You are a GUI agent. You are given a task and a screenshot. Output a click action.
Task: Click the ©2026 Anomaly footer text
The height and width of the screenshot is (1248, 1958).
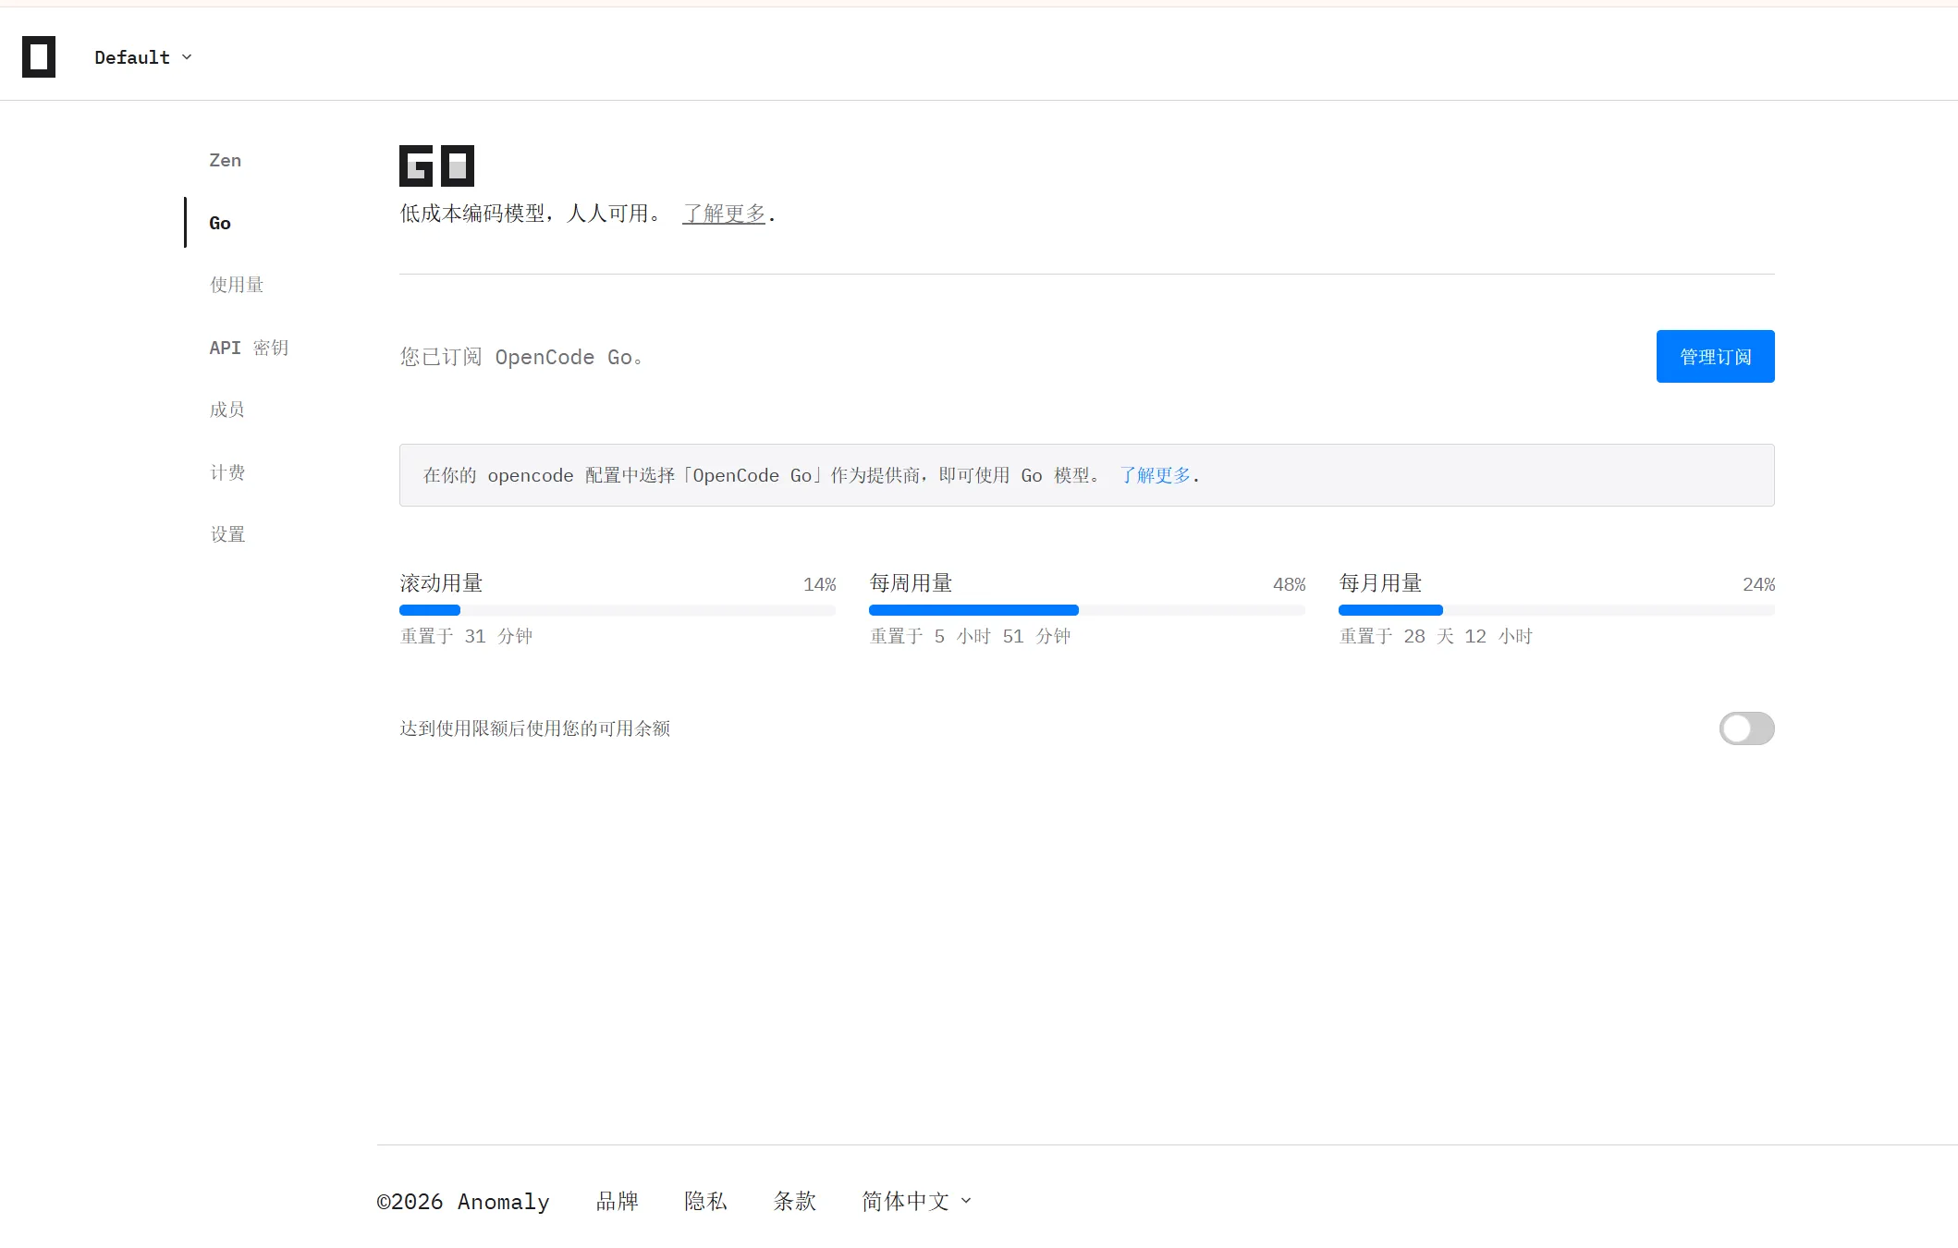463,1201
